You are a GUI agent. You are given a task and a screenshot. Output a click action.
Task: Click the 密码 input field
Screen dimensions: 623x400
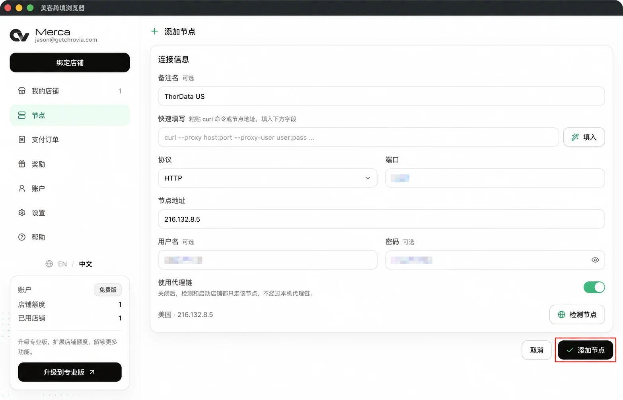[x=495, y=260]
